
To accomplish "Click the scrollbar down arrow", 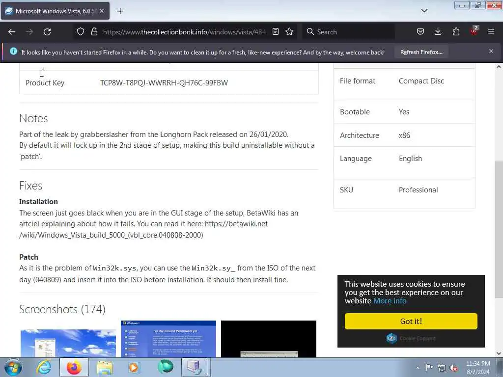I will click(x=498, y=353).
